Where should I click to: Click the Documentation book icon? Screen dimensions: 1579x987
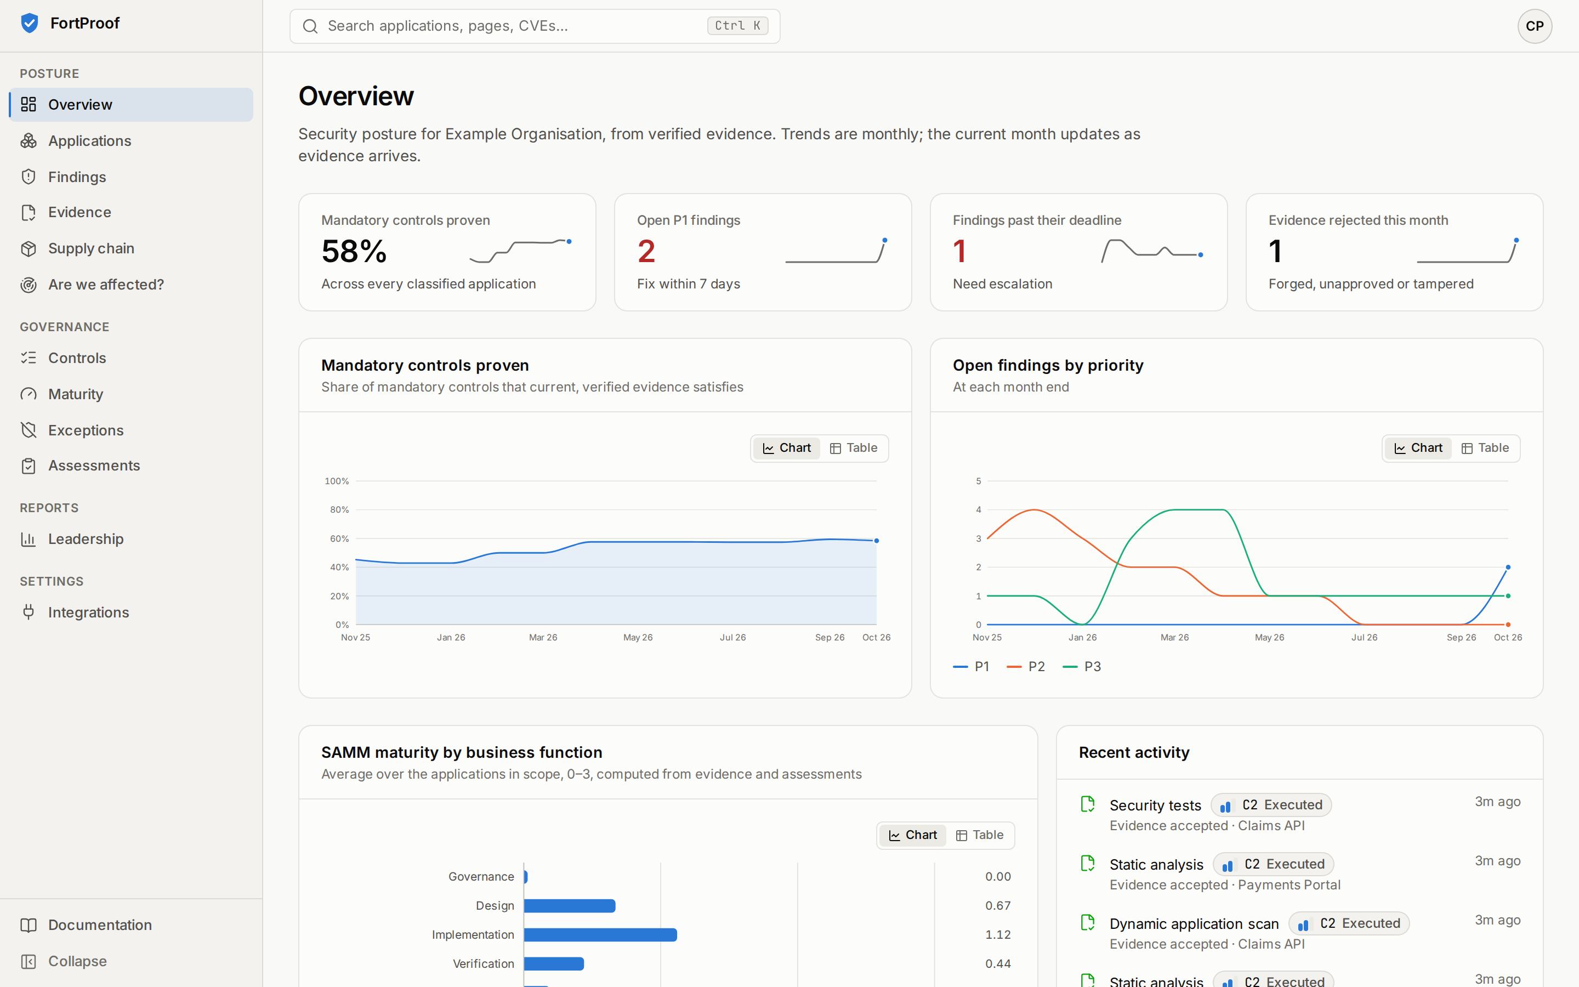(28, 925)
